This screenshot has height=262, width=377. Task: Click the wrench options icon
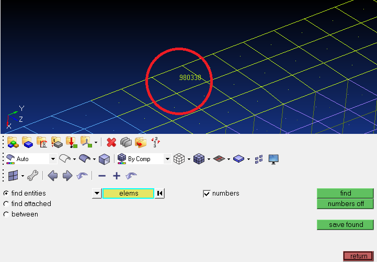pos(32,176)
